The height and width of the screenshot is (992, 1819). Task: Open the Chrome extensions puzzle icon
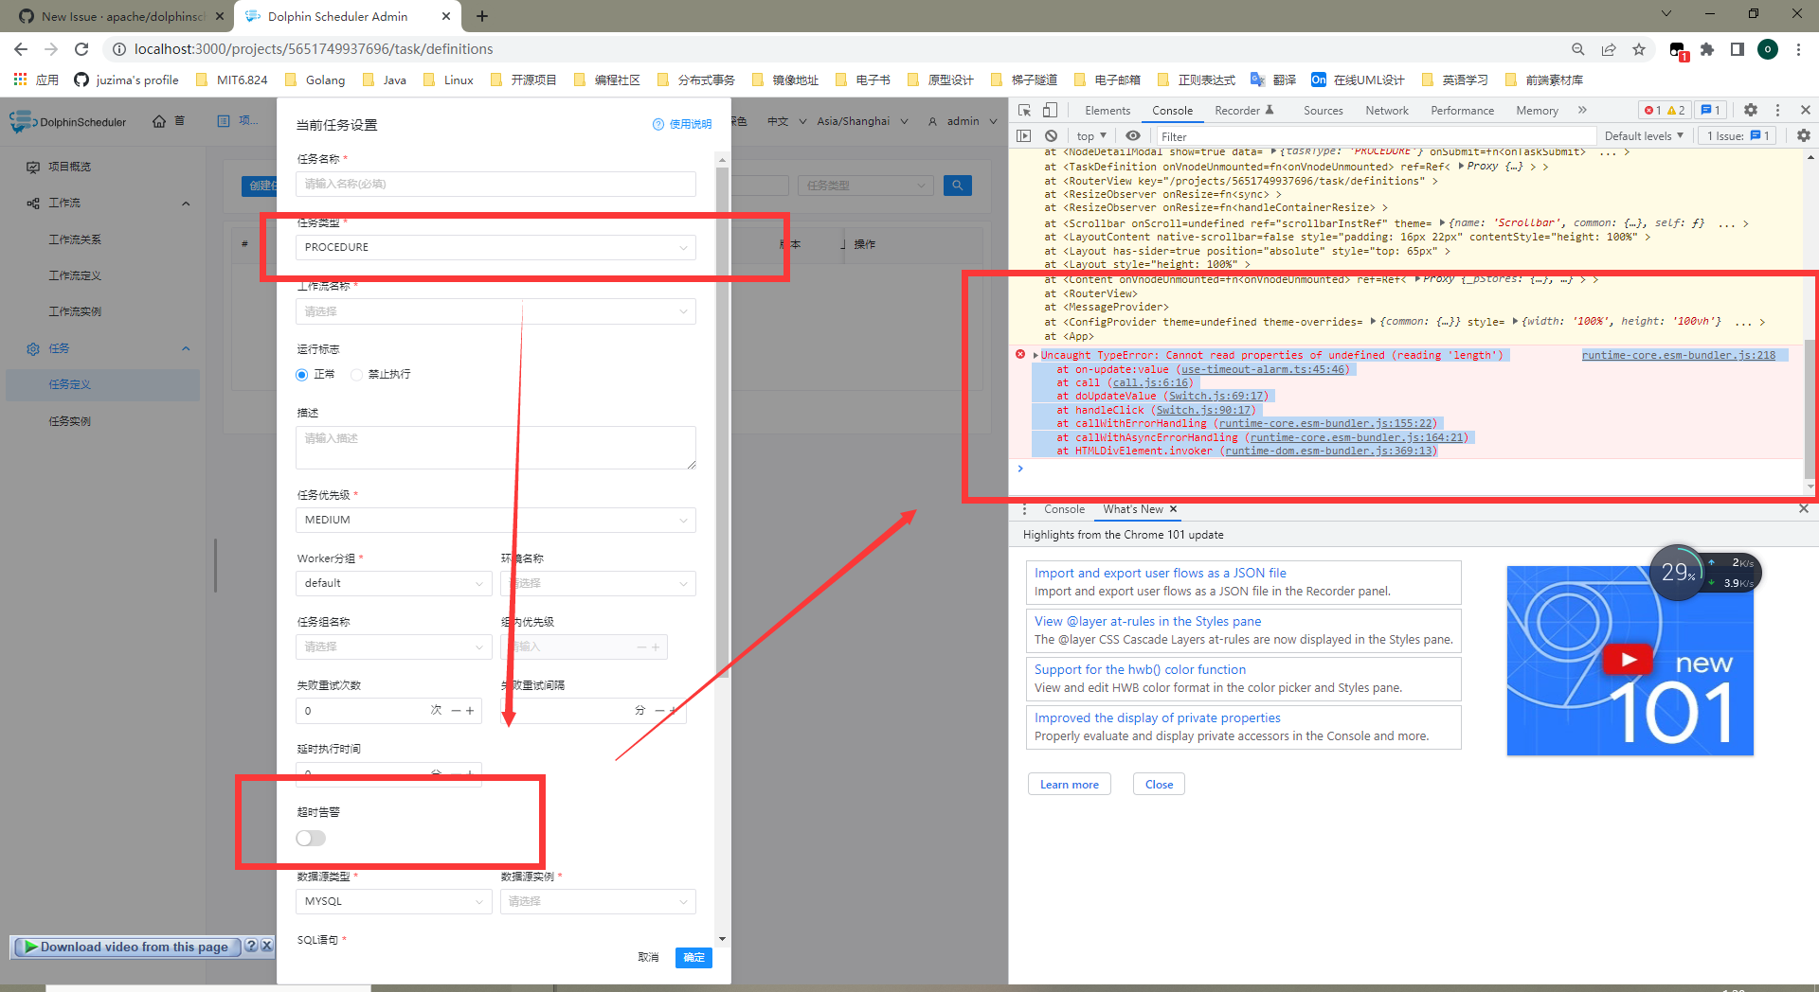pyautogui.click(x=1707, y=49)
